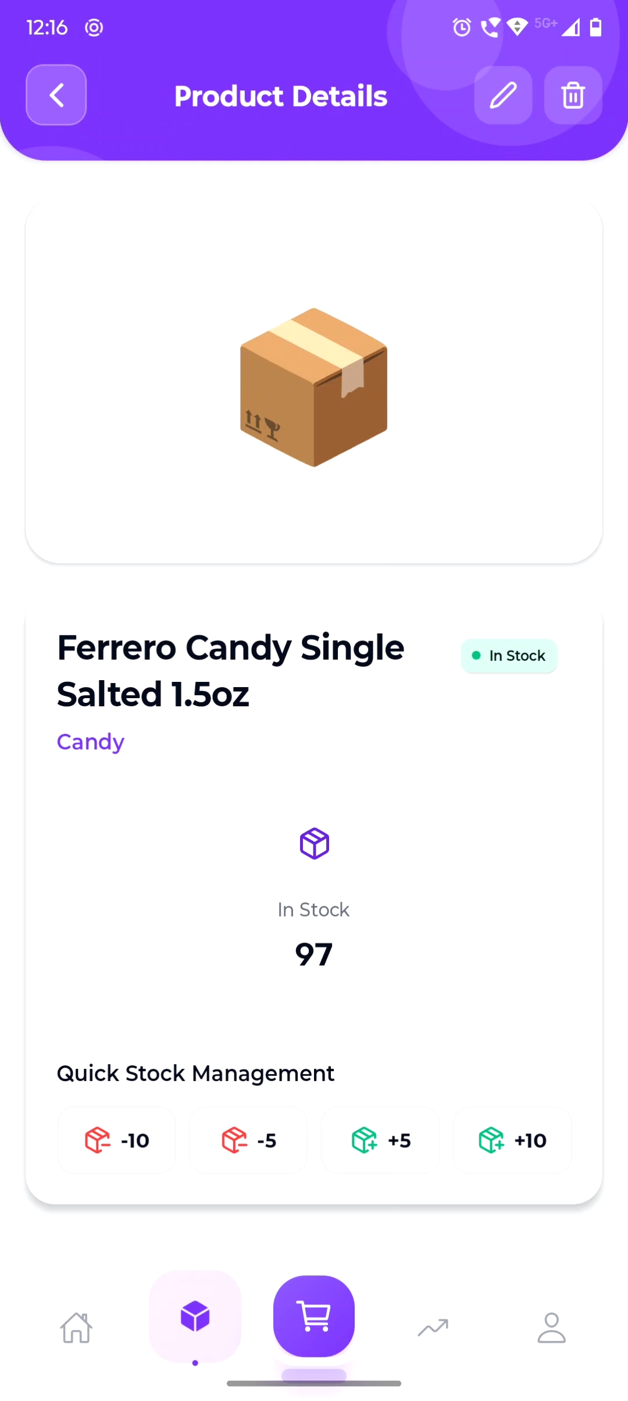The height and width of the screenshot is (1401, 628).
Task: Tap the Ferrero Candy product title
Action: pos(230,671)
